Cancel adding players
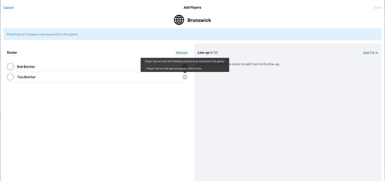The image size is (385, 181). [x=8, y=8]
